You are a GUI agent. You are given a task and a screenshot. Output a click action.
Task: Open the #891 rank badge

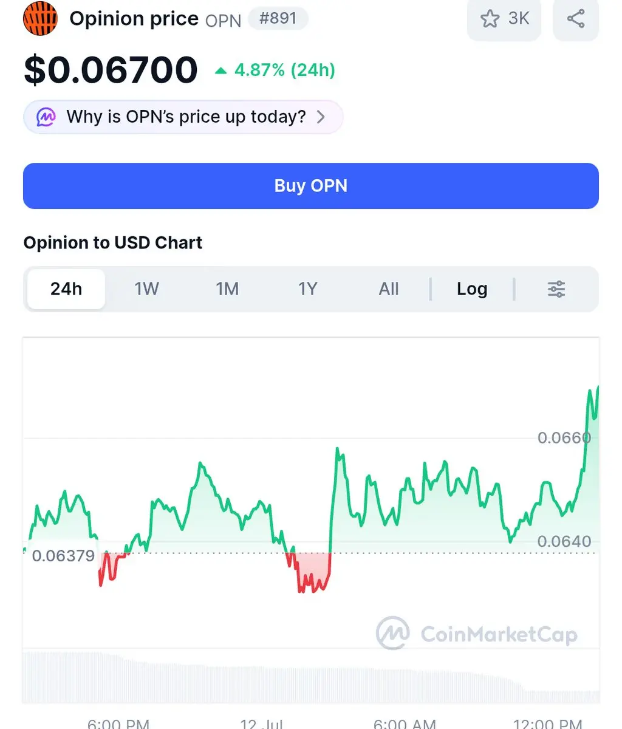coord(278,18)
